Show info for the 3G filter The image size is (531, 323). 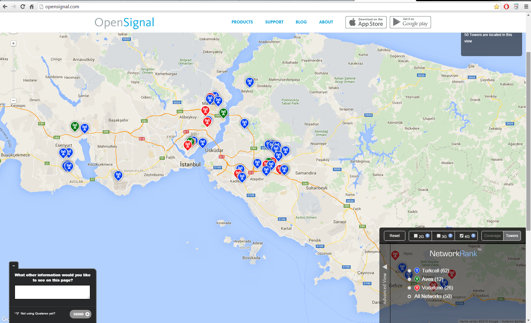point(450,235)
